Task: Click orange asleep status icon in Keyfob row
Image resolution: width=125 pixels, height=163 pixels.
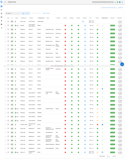Action: (98, 89)
